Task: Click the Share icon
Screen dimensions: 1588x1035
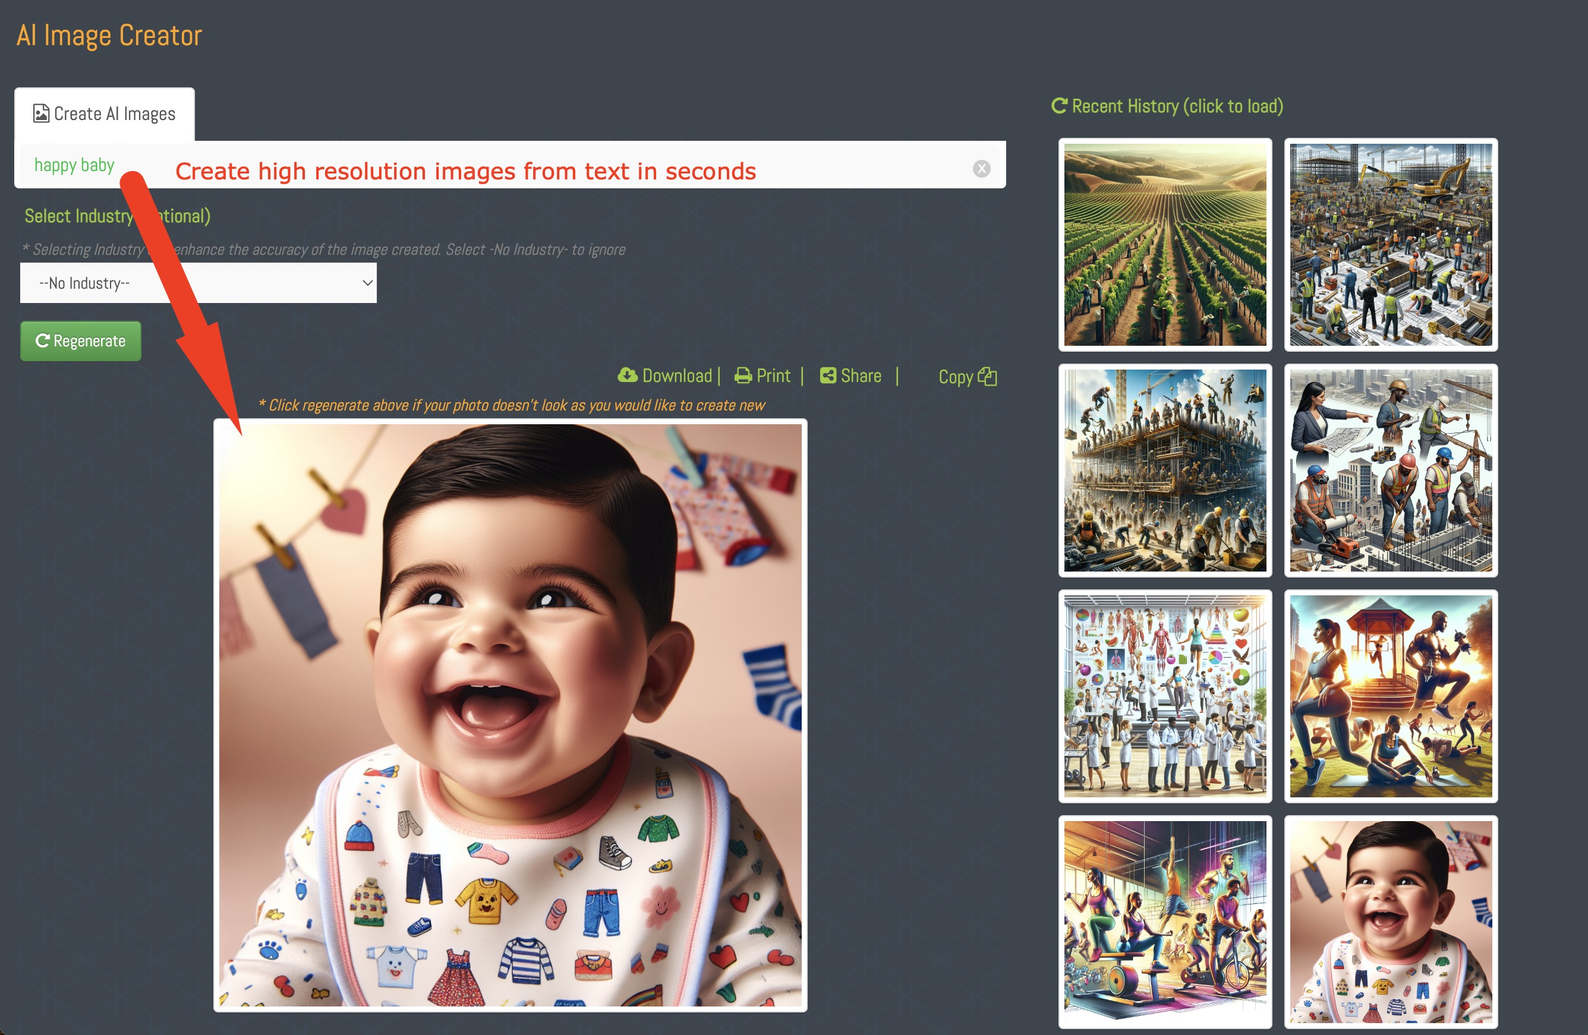Action: (827, 375)
